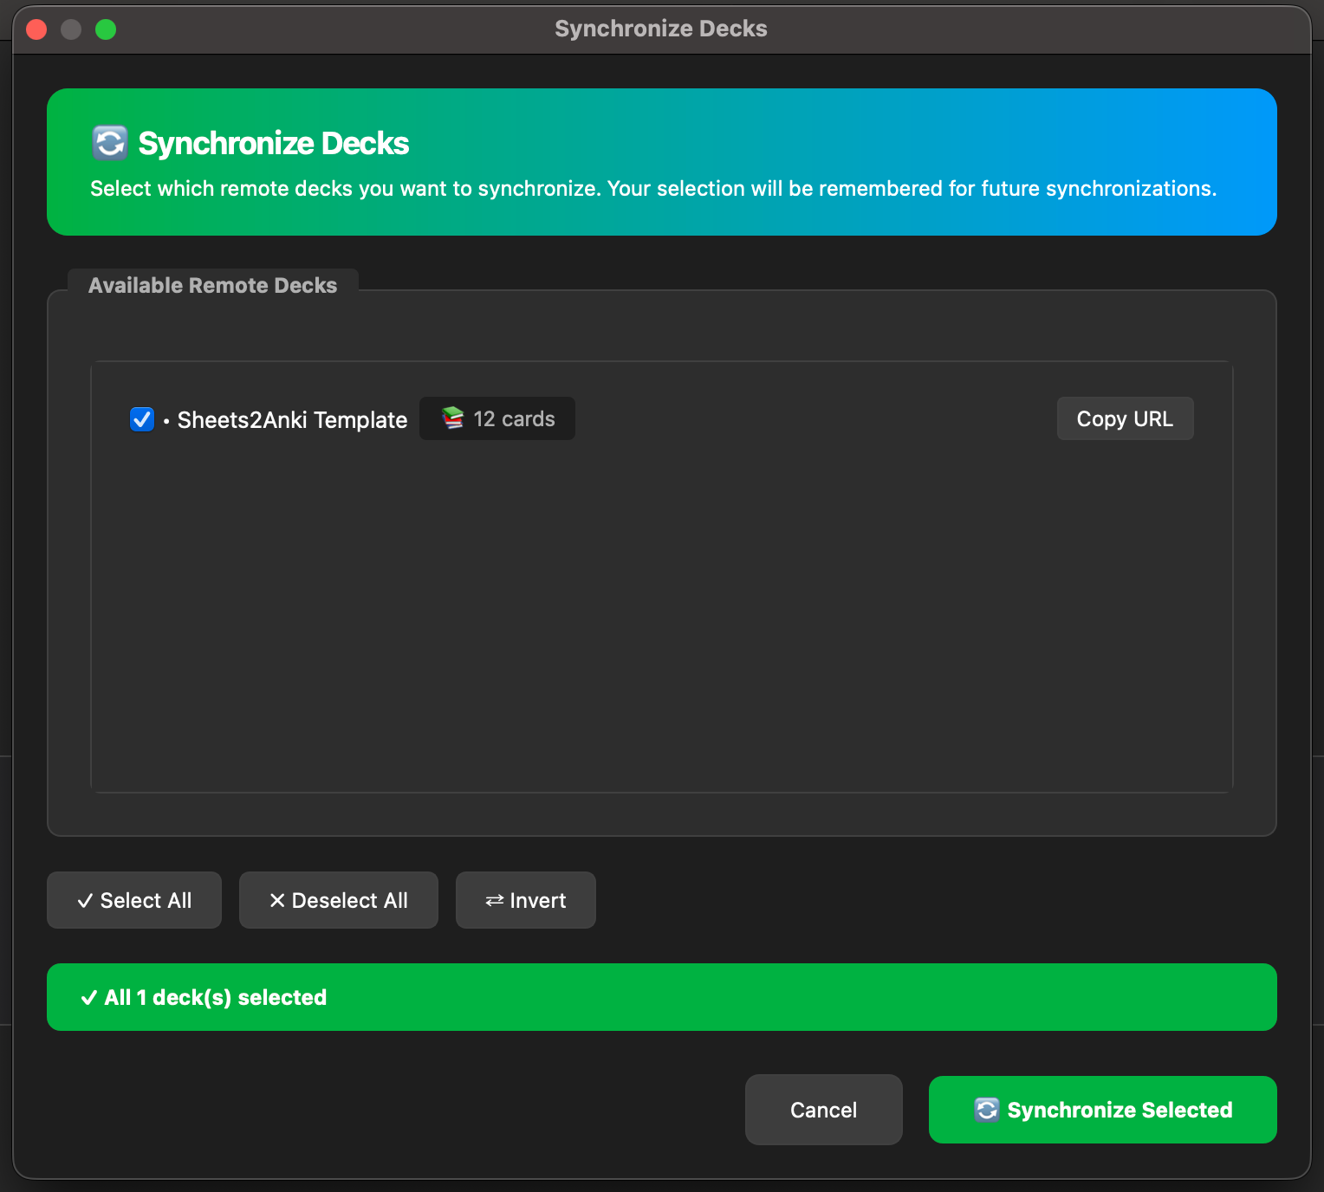The width and height of the screenshot is (1324, 1192).
Task: Click the Available Remote Decks group label
Action: point(212,286)
